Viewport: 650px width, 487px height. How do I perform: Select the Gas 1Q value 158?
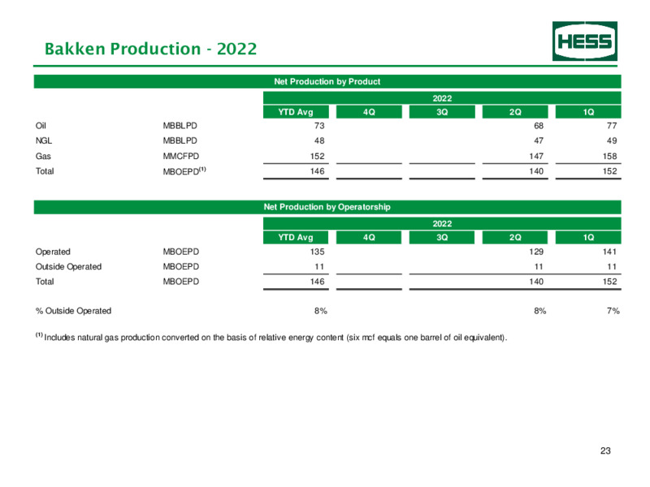coord(610,156)
